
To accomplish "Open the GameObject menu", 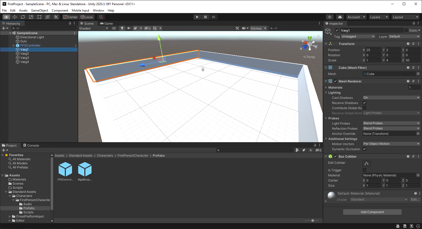I will coord(40,11).
